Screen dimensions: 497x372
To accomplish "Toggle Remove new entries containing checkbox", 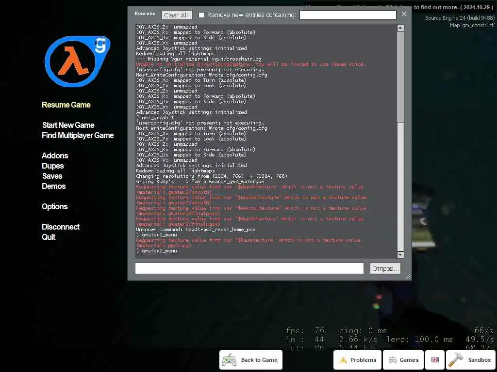I will (201, 15).
